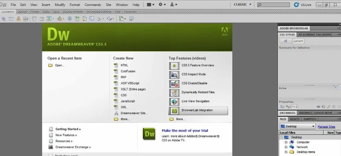Open the Commands menu

(92, 5)
